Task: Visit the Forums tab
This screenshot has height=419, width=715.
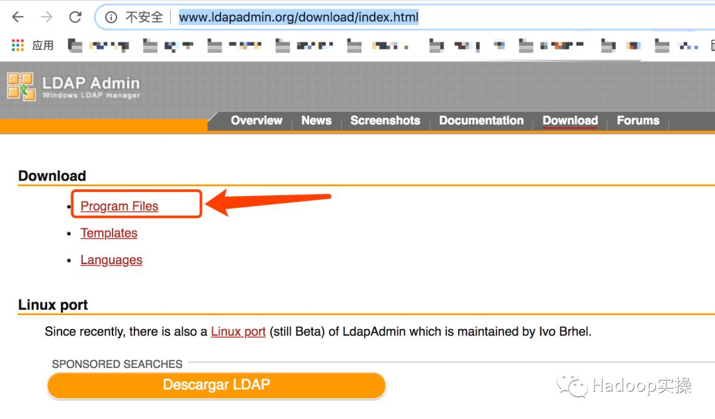Action: [x=638, y=120]
